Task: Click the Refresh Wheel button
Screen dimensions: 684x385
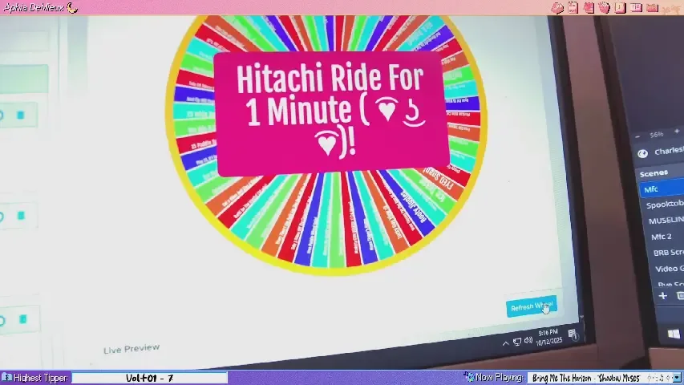Action: pos(531,307)
